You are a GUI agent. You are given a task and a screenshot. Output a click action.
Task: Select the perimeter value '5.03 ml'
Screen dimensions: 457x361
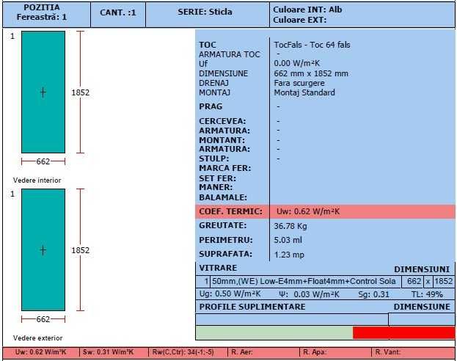point(288,240)
